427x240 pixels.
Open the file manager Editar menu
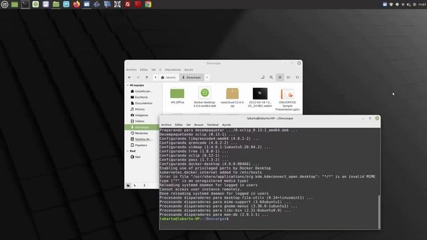(x=144, y=69)
